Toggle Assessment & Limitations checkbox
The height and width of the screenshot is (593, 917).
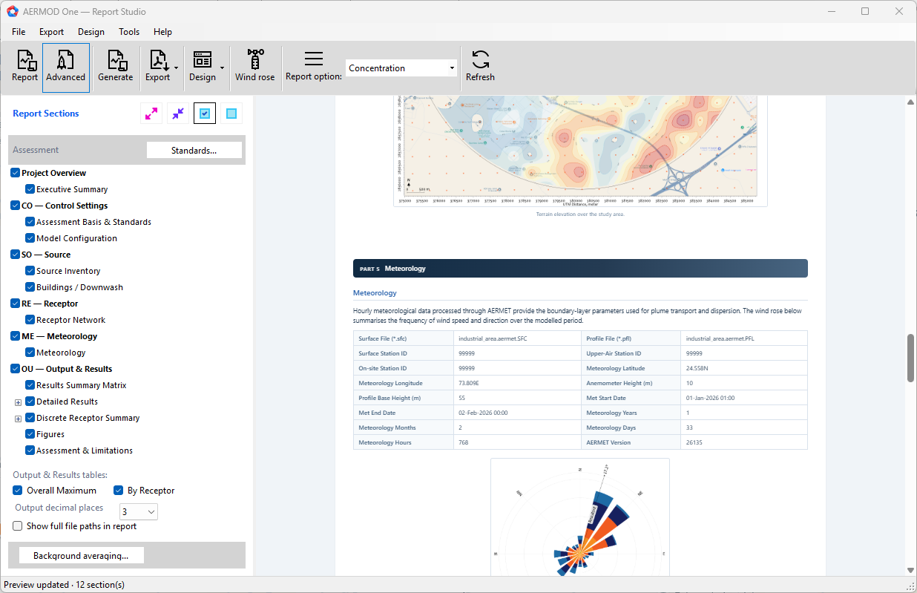click(30, 451)
